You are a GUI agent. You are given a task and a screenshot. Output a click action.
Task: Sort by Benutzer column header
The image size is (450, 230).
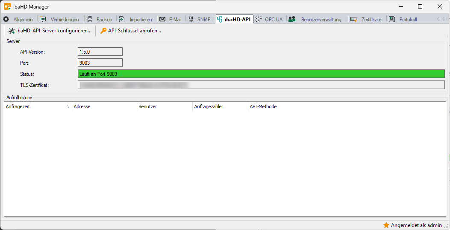click(165, 107)
